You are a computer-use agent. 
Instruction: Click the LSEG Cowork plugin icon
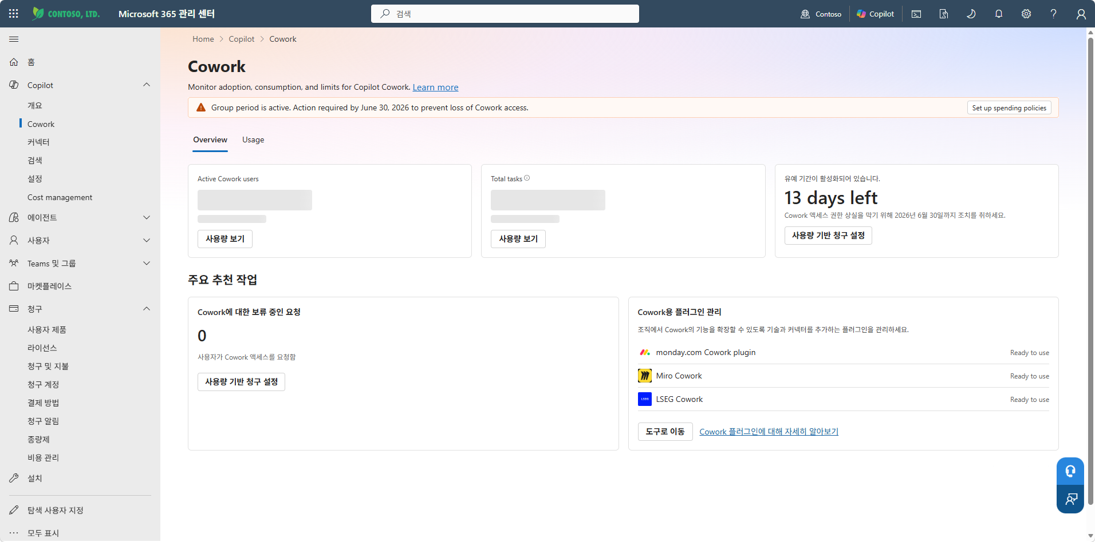click(645, 399)
